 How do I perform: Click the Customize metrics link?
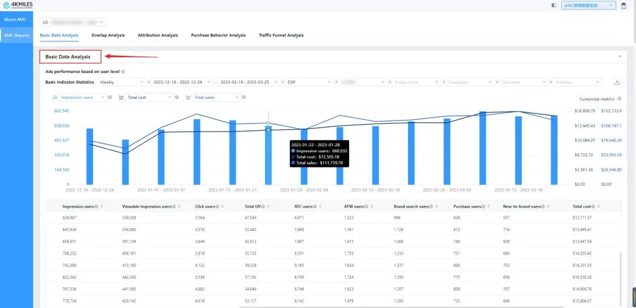click(597, 99)
